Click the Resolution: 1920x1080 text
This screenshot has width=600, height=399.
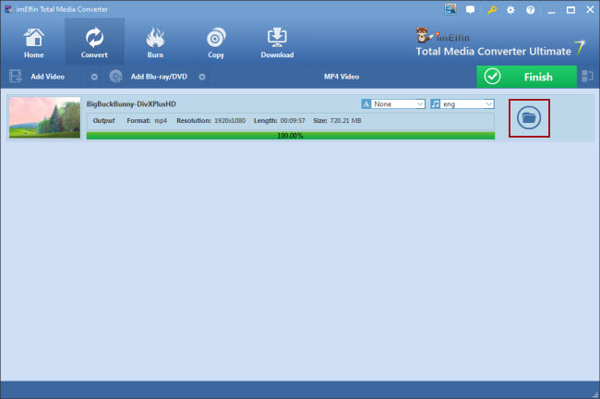click(x=210, y=121)
